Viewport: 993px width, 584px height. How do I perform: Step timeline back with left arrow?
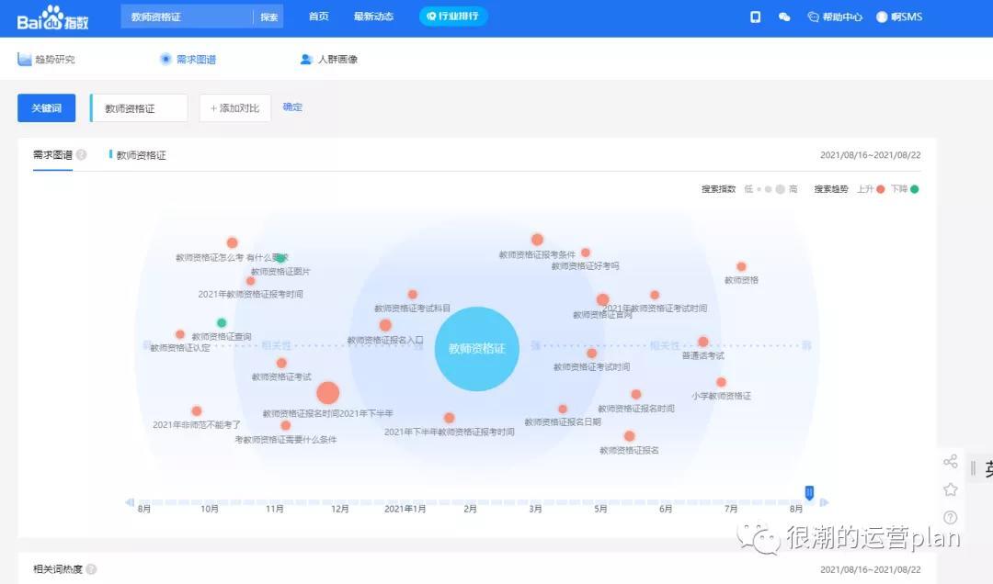click(130, 502)
